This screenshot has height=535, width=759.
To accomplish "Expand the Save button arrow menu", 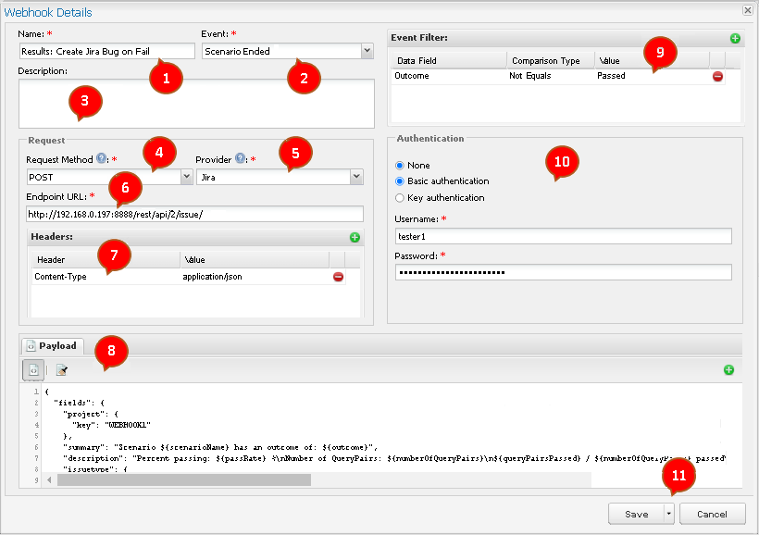I will tap(669, 514).
